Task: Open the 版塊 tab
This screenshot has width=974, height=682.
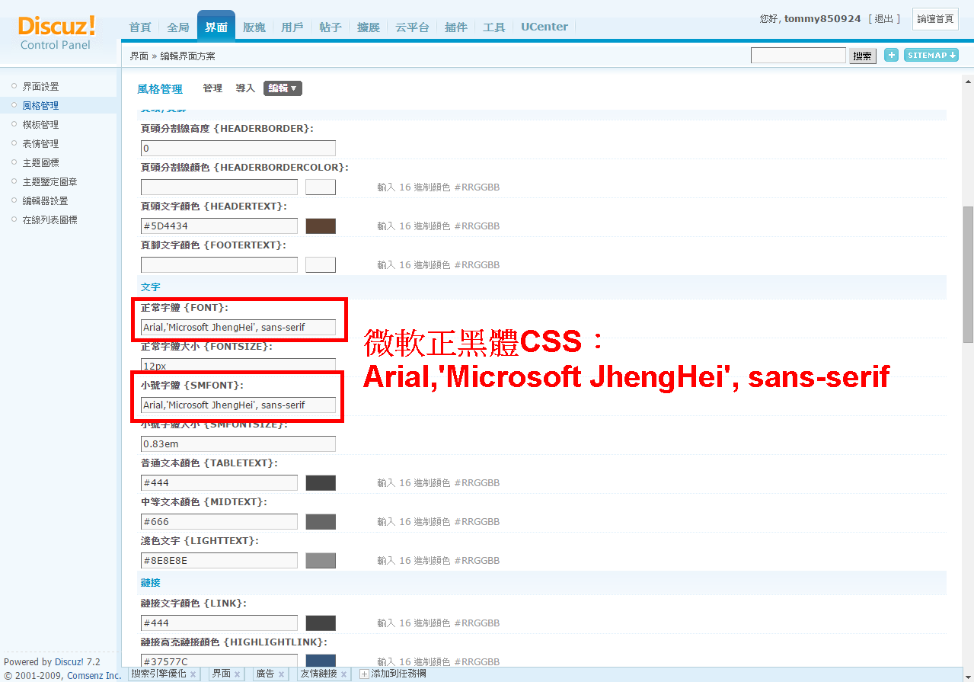Action: coord(254,27)
